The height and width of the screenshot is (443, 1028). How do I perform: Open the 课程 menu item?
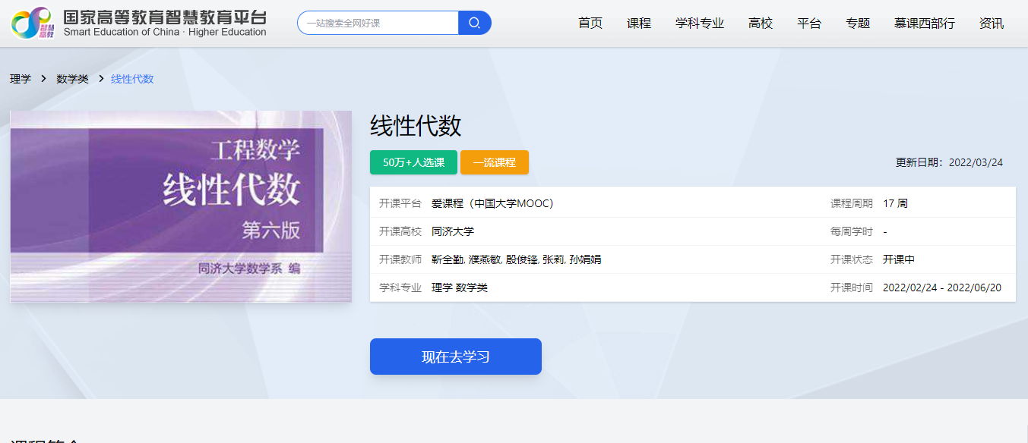[x=639, y=24]
